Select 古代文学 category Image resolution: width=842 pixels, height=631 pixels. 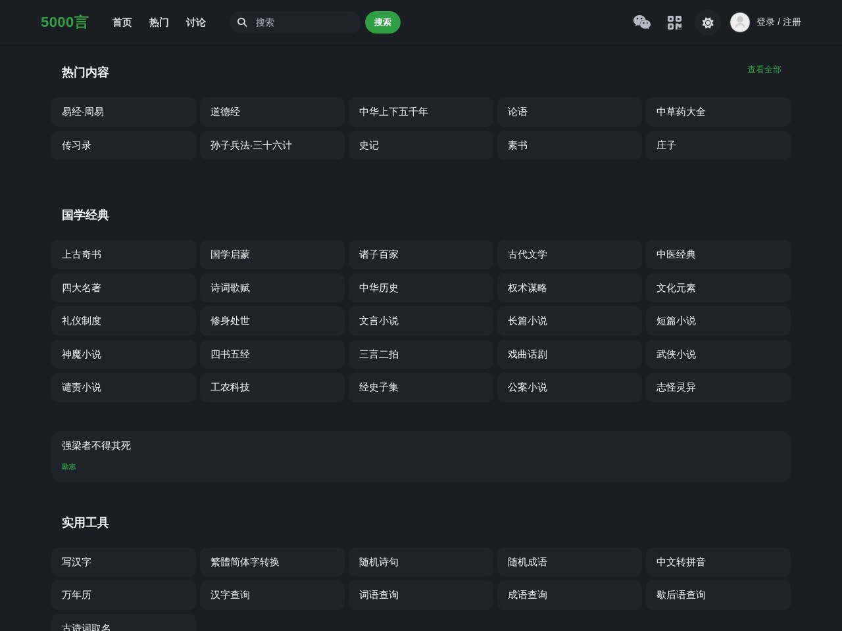(570, 254)
